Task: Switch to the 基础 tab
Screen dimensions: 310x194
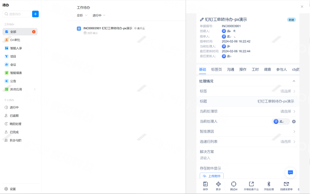Action: point(202,69)
